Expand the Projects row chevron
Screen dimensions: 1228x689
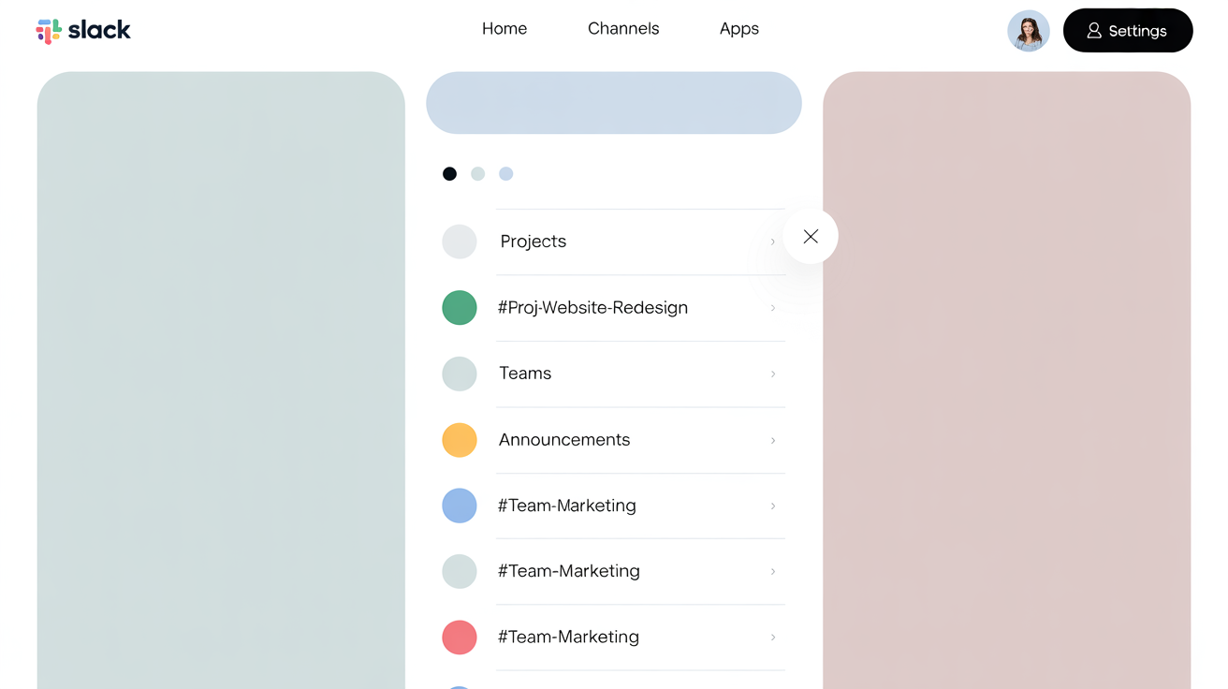773,242
